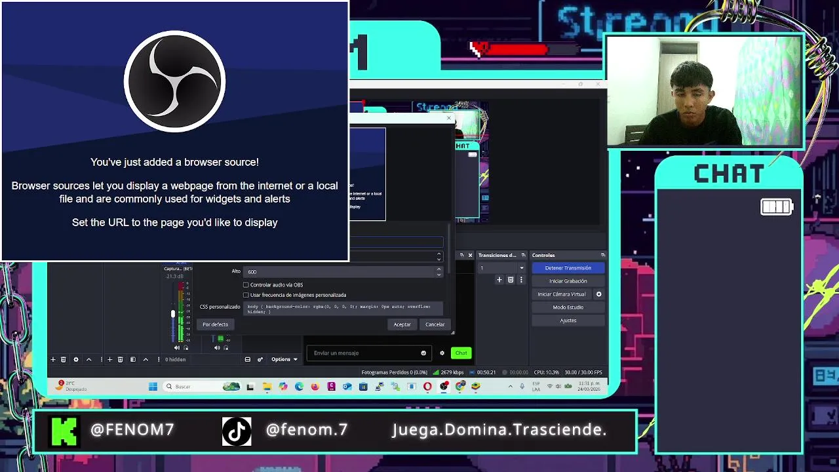This screenshot has width=839, height=472.
Task: Remove selected source via Sources panel trash icon
Action: click(120, 359)
